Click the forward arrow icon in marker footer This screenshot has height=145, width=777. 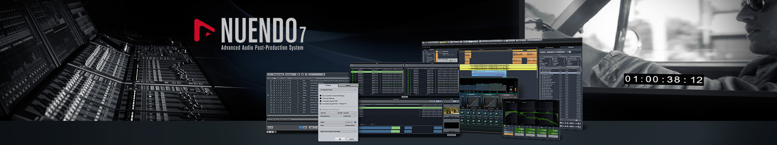pyautogui.click(x=312, y=128)
